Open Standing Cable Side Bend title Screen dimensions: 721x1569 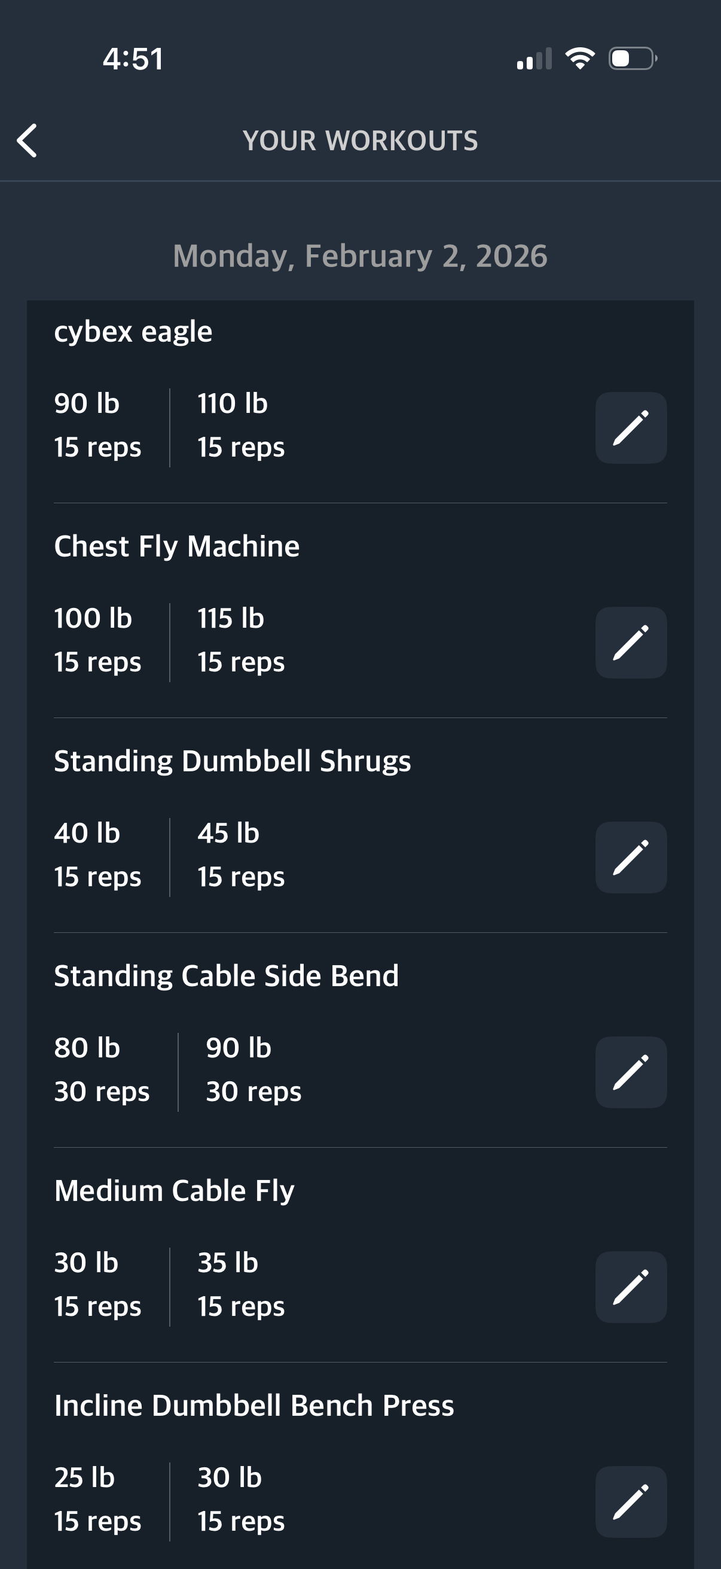[x=227, y=976]
